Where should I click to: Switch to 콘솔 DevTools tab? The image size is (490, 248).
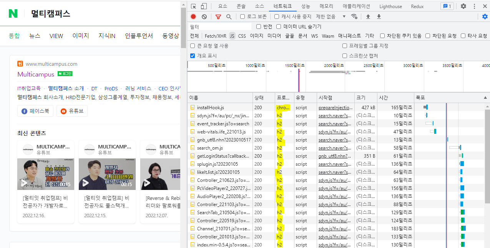[x=241, y=6]
